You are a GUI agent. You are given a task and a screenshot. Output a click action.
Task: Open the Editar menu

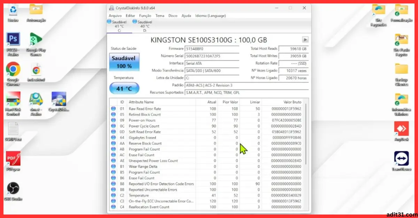click(x=130, y=16)
